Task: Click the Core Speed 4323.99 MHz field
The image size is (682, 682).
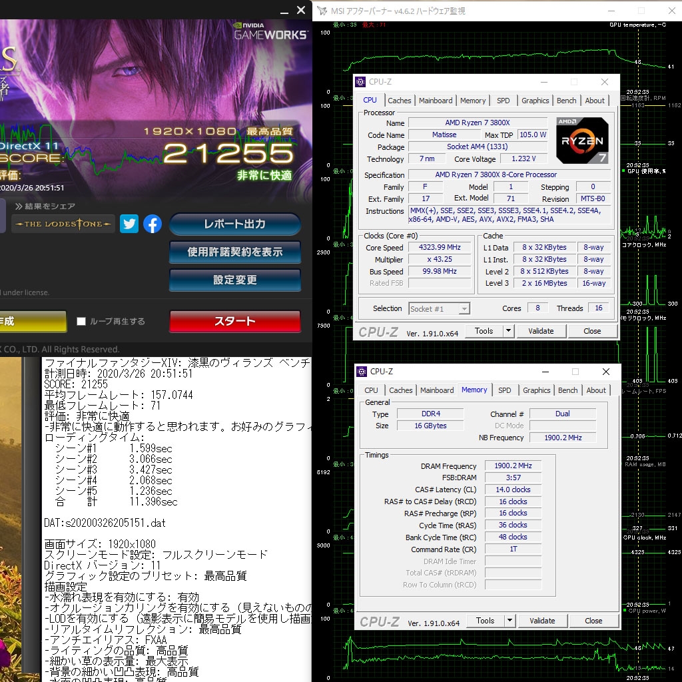Action: pos(440,248)
